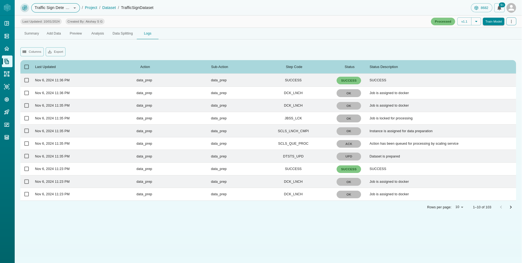Click the 'Created By: Akshay S G' chip
Image resolution: width=522 pixels, height=263 pixels.
click(x=85, y=21)
